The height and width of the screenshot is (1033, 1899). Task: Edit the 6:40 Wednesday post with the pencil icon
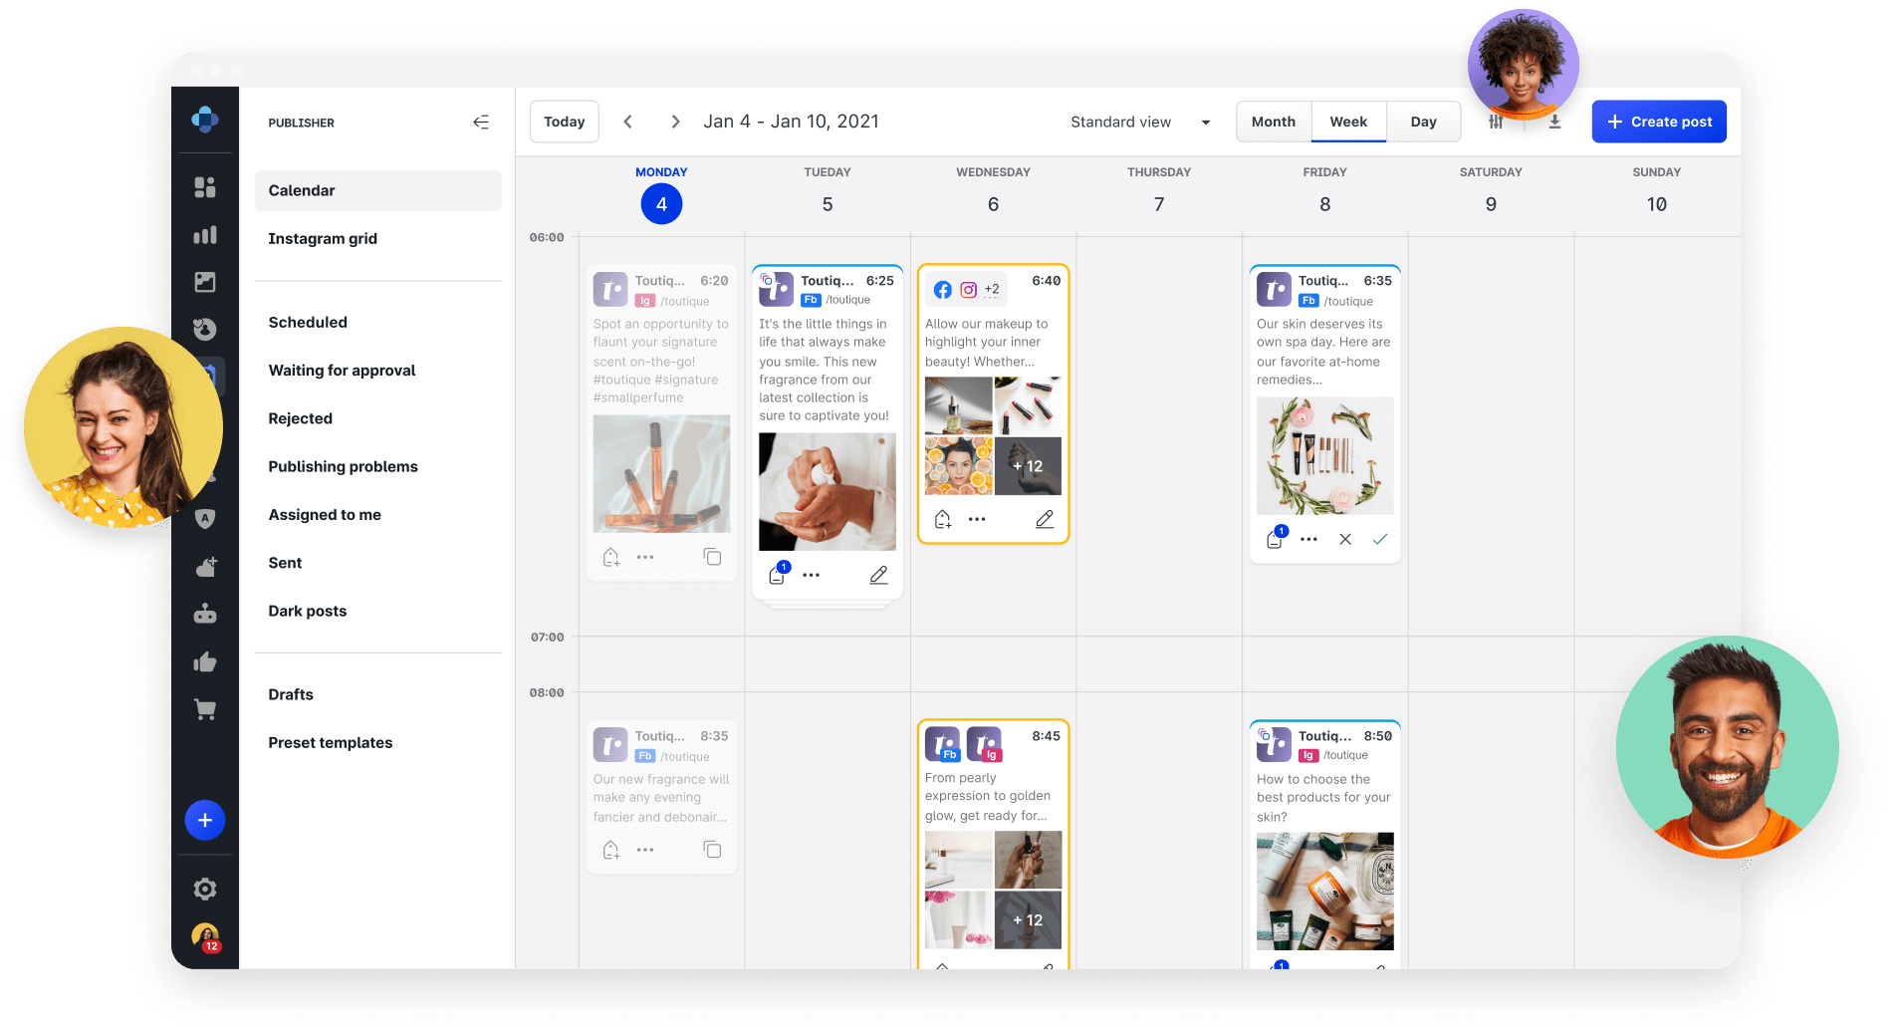1043,519
